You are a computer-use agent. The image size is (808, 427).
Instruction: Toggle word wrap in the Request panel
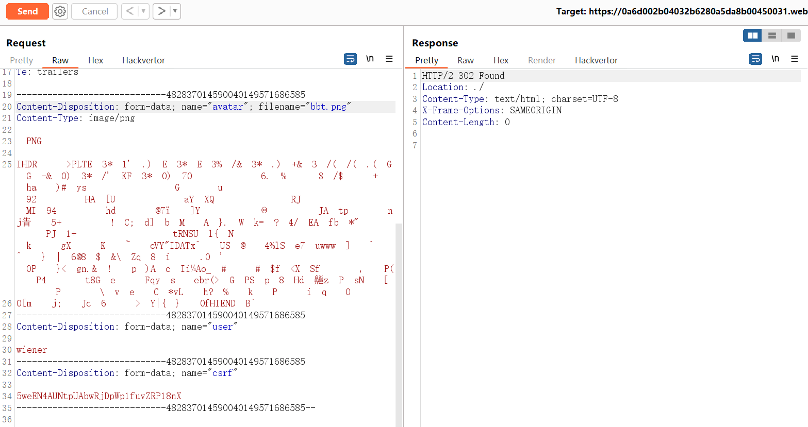pos(350,59)
